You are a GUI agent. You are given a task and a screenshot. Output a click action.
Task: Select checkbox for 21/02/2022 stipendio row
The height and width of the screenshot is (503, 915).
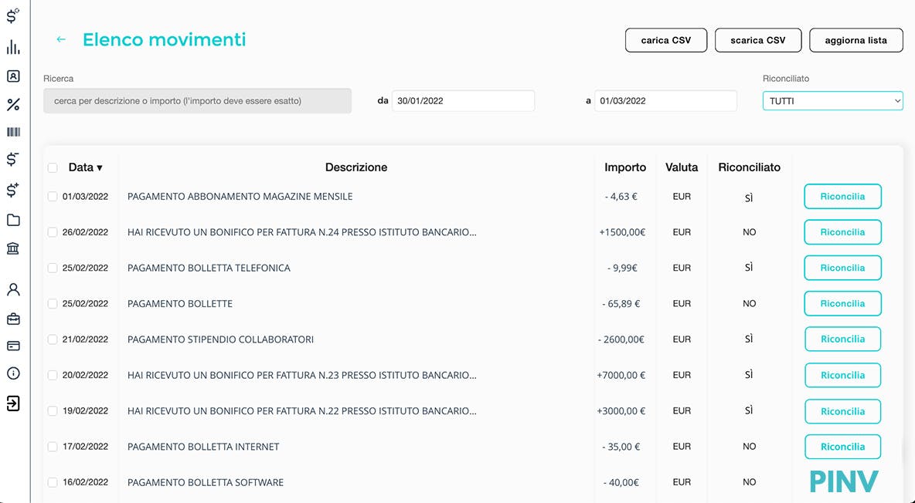pos(53,339)
